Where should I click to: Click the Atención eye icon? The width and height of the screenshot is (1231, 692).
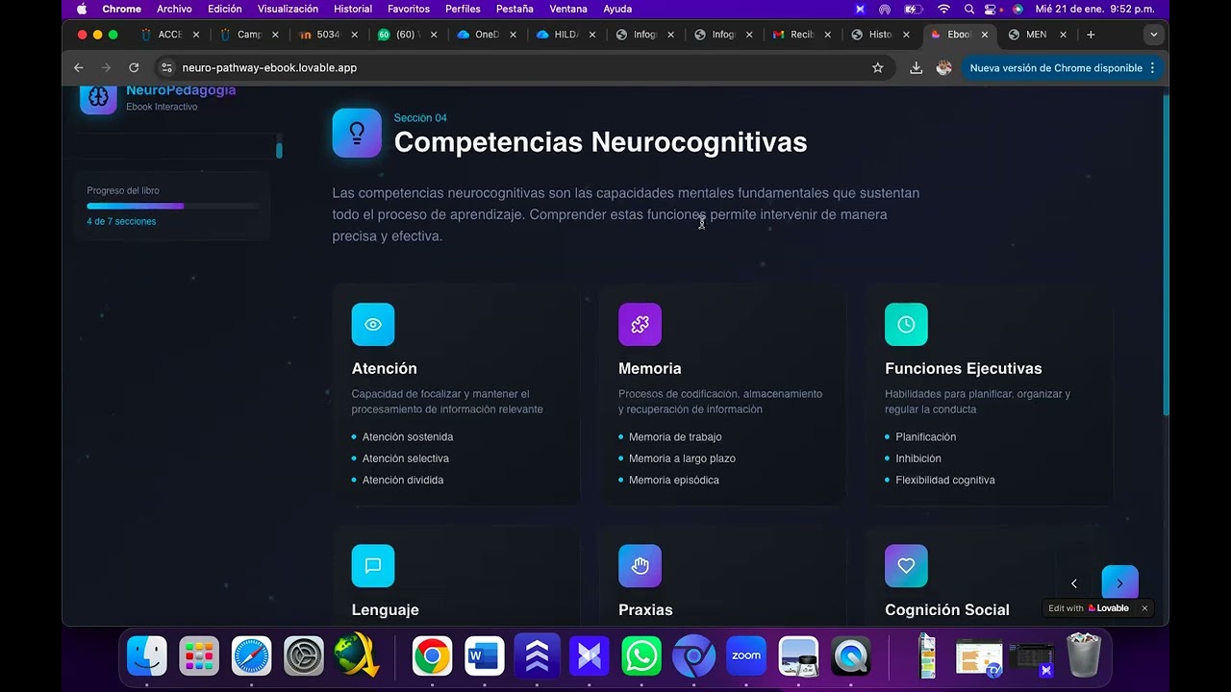click(373, 325)
